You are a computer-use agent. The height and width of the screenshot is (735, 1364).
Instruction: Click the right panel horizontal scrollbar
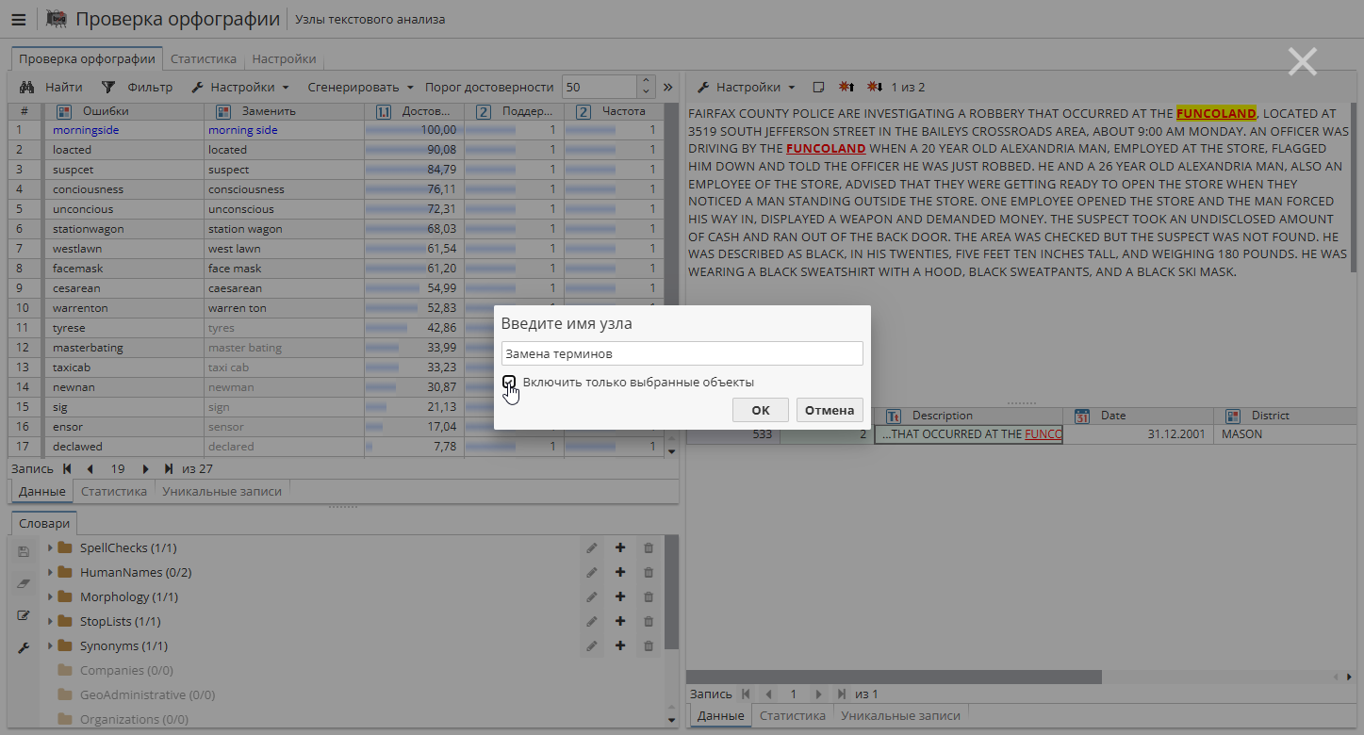(x=894, y=677)
